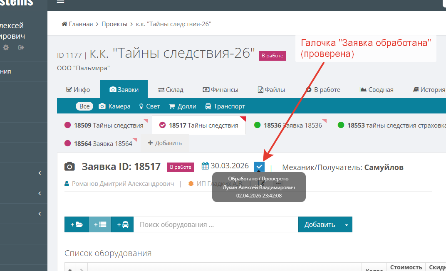Toggle the Заявка обработана checkbox
Screen dimensions: 446x271
[x=259, y=167]
